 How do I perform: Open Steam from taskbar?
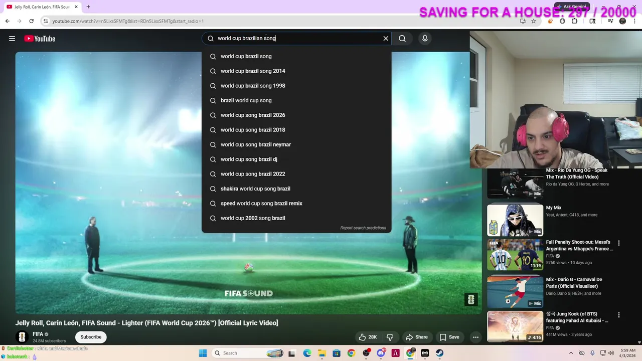click(440, 353)
